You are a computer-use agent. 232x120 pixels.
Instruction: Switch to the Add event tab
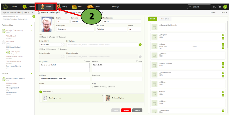click(164, 19)
